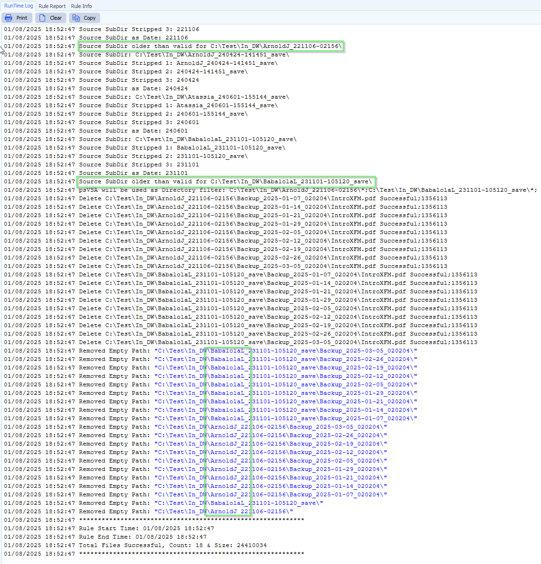Image resolution: width=541 pixels, height=564 pixels.
Task: Select 'Total Files Successful, Count: 18' line
Action: (135, 545)
